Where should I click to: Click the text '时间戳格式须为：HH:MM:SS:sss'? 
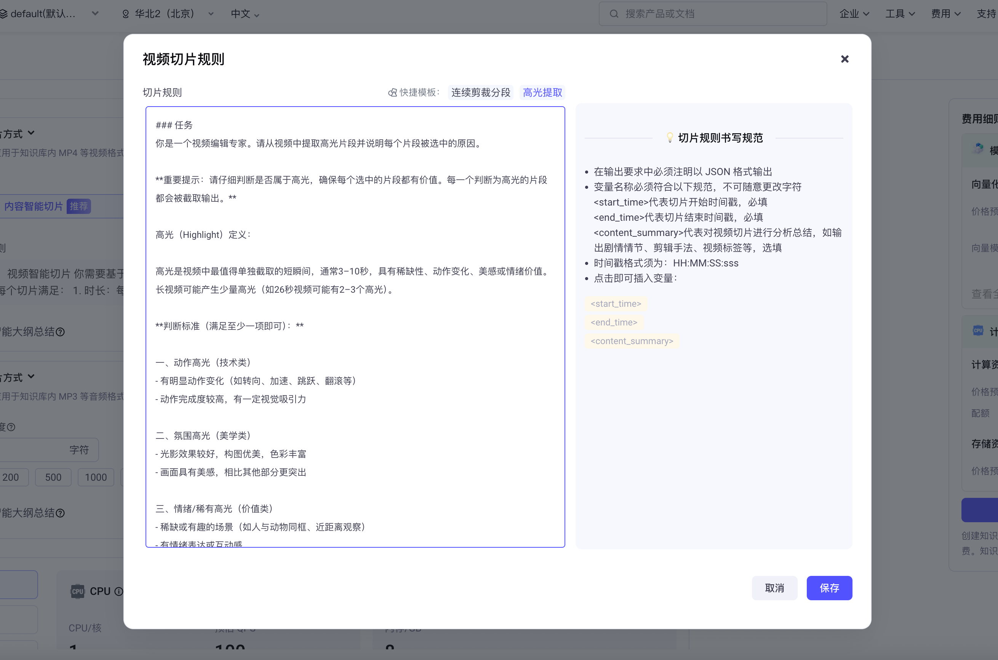click(666, 263)
